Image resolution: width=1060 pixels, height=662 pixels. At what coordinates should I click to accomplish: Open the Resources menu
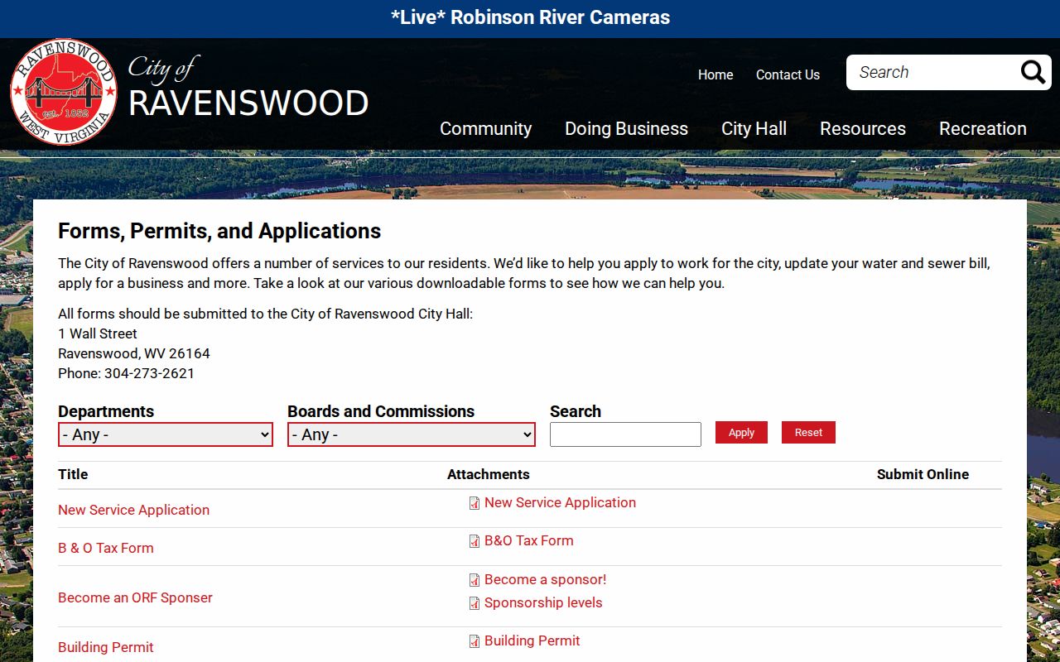coord(863,128)
